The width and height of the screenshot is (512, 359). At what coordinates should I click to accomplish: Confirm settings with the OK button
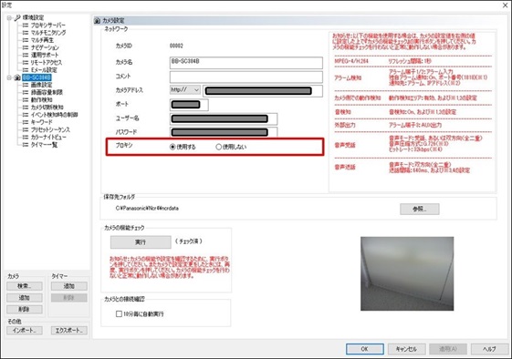tap(365, 349)
